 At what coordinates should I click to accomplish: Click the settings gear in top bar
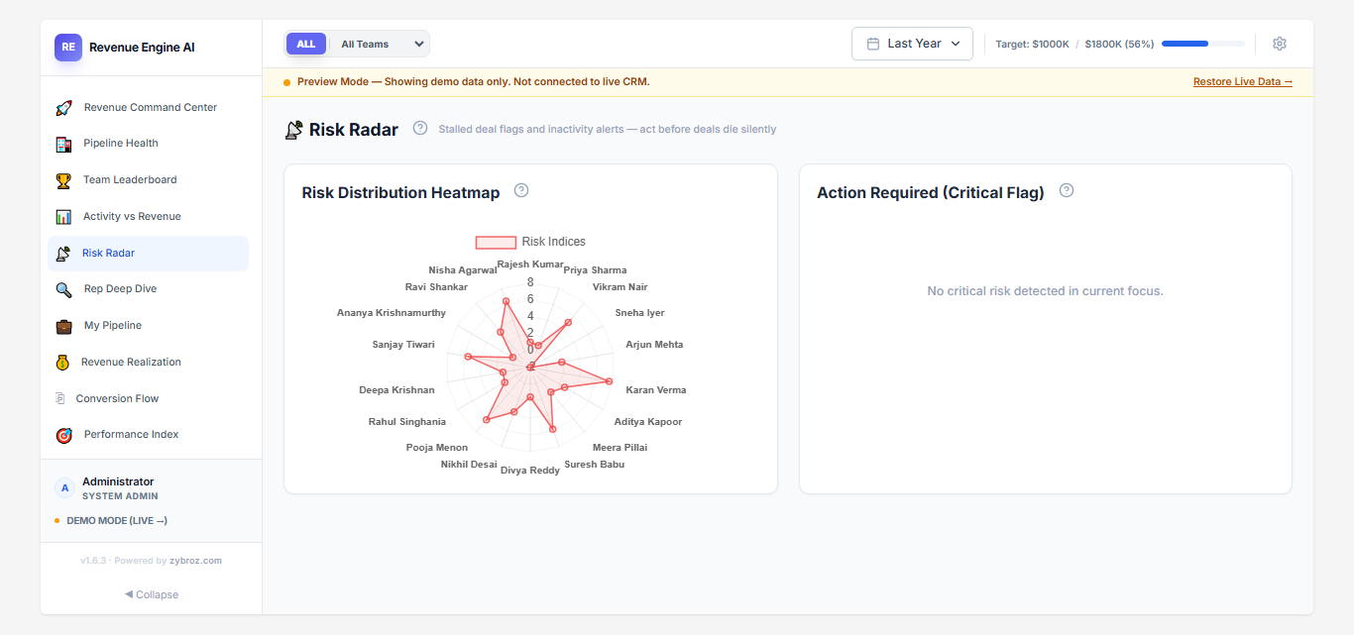(x=1279, y=44)
